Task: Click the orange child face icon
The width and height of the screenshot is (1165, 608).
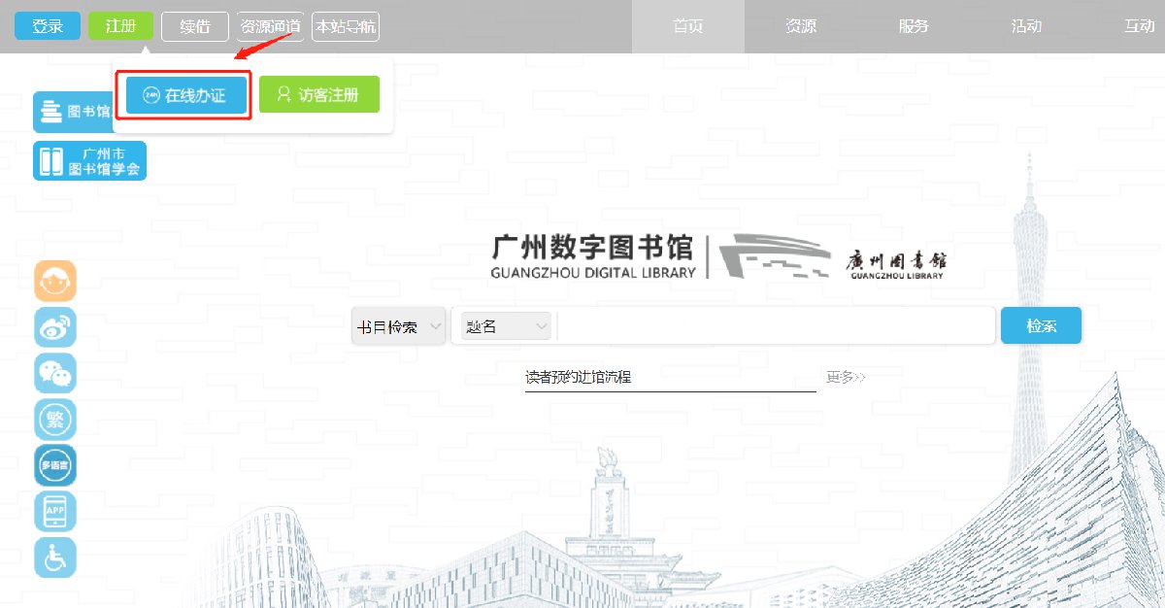Action: coord(55,281)
